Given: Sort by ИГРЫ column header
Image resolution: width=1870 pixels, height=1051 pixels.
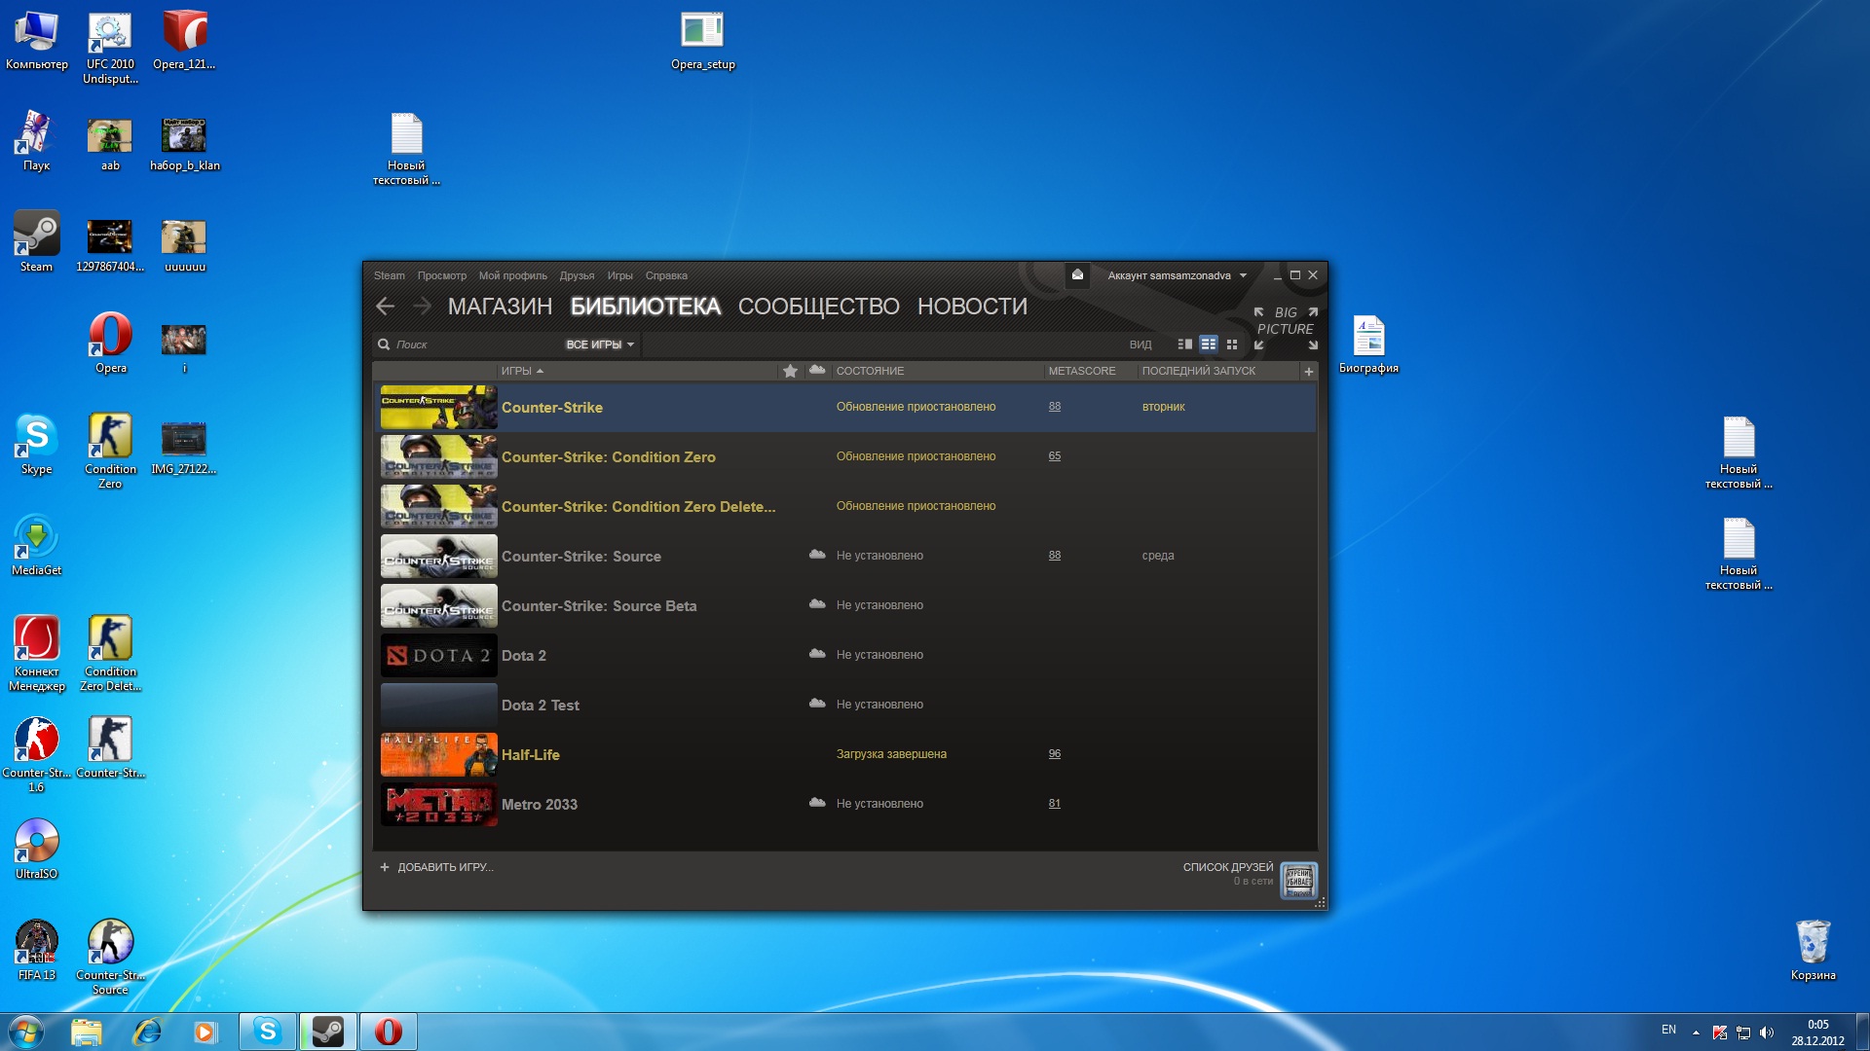Looking at the screenshot, I should [x=522, y=371].
